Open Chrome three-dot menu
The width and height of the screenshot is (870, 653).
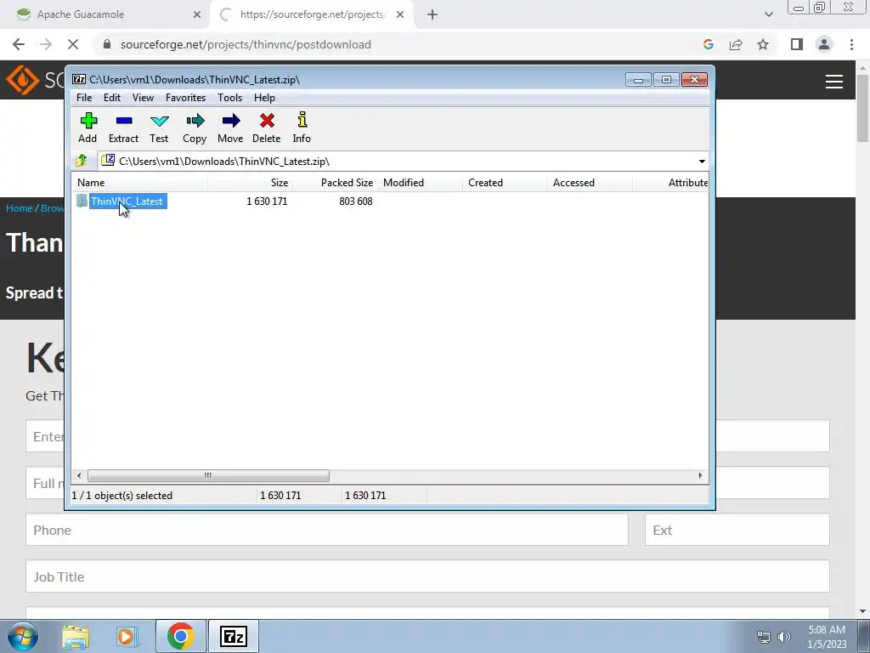pos(851,44)
